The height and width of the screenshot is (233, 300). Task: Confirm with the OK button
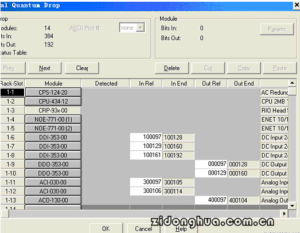[106, 228]
